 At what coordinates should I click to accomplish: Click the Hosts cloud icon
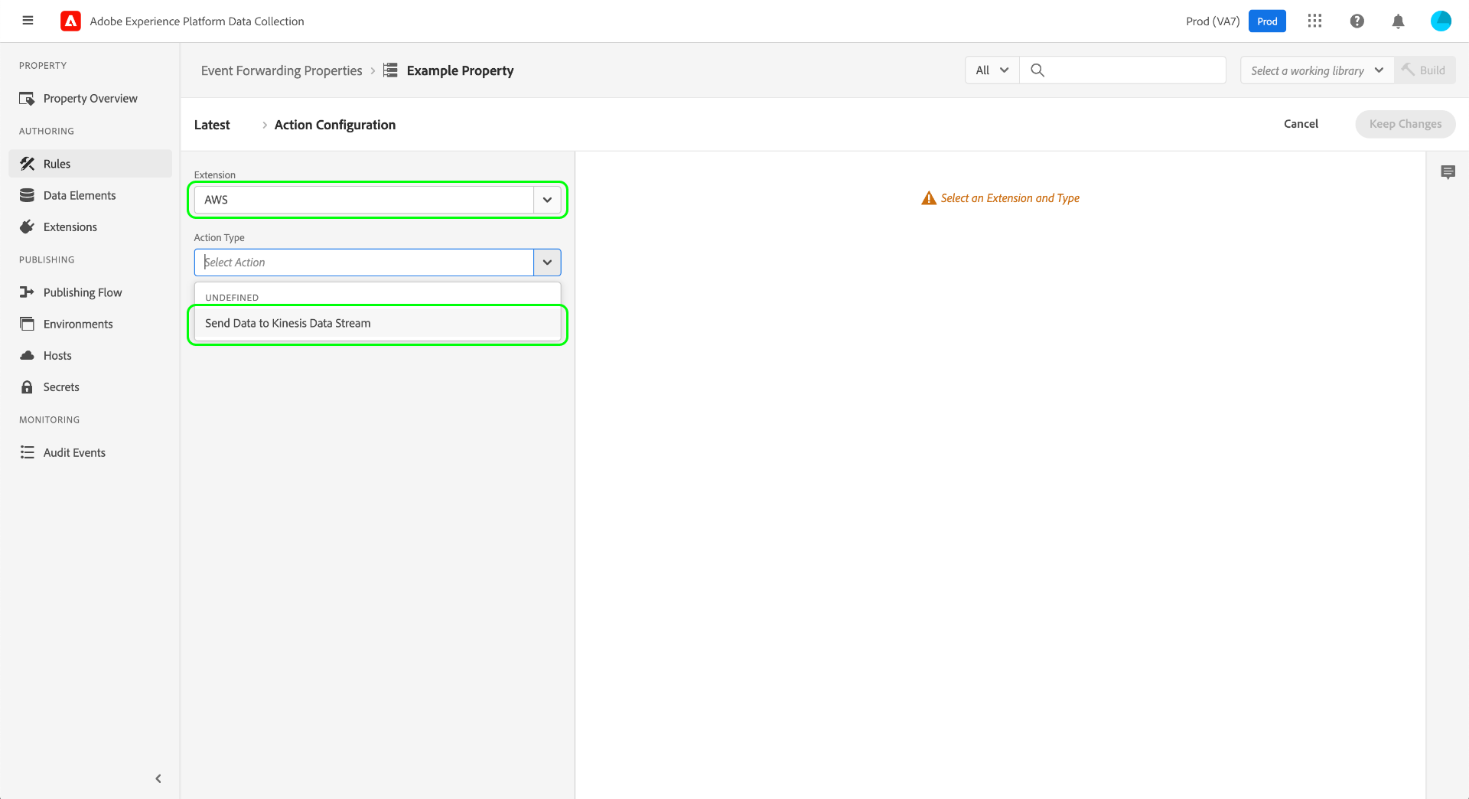tap(27, 355)
